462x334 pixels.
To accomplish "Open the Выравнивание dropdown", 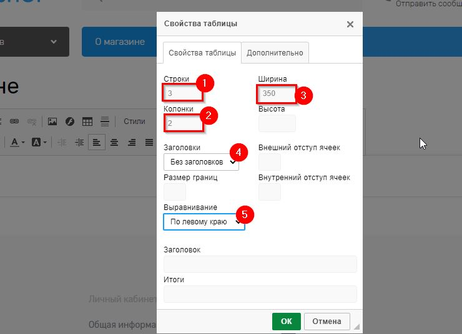I will [204, 222].
